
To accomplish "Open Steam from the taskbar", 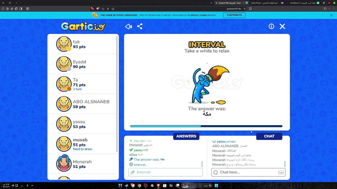I will pos(126,186).
